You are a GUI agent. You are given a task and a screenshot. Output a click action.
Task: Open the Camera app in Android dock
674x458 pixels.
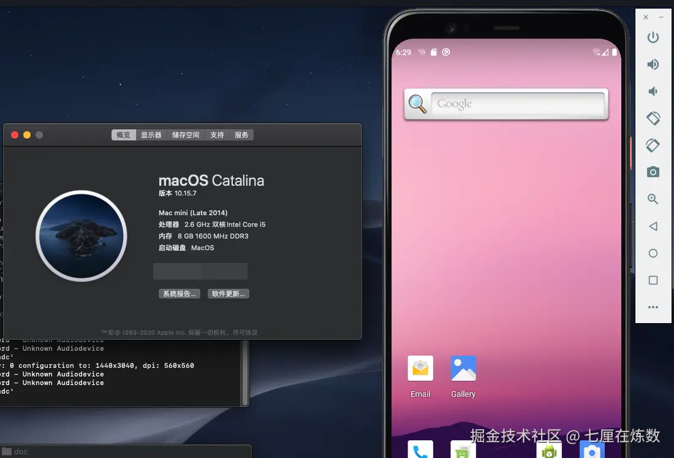click(592, 450)
